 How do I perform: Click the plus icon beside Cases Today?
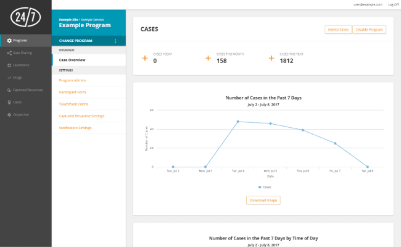[145, 58]
